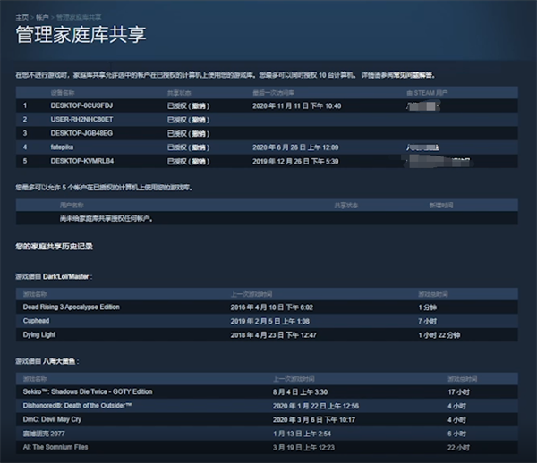Click blurred Steam user in DESKTOP-KVMRLB4 row
This screenshot has width=537, height=463.
439,162
